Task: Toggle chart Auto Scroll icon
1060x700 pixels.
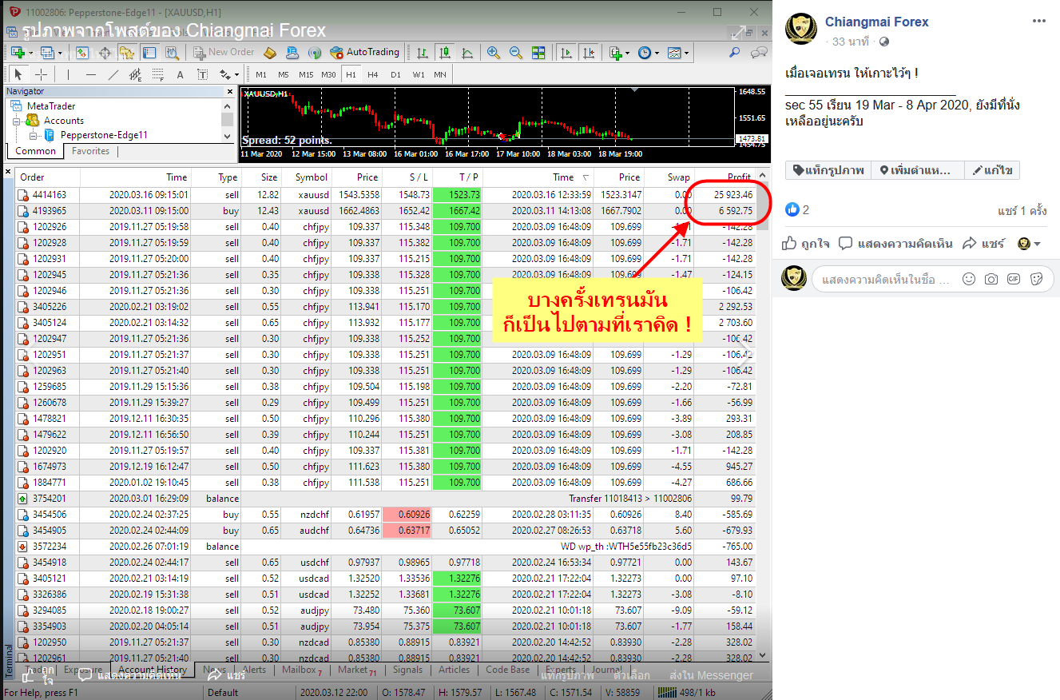Action: tap(566, 53)
